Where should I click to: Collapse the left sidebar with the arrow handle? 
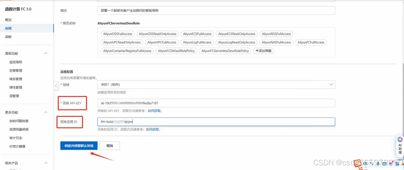pyautogui.click(x=56, y=85)
